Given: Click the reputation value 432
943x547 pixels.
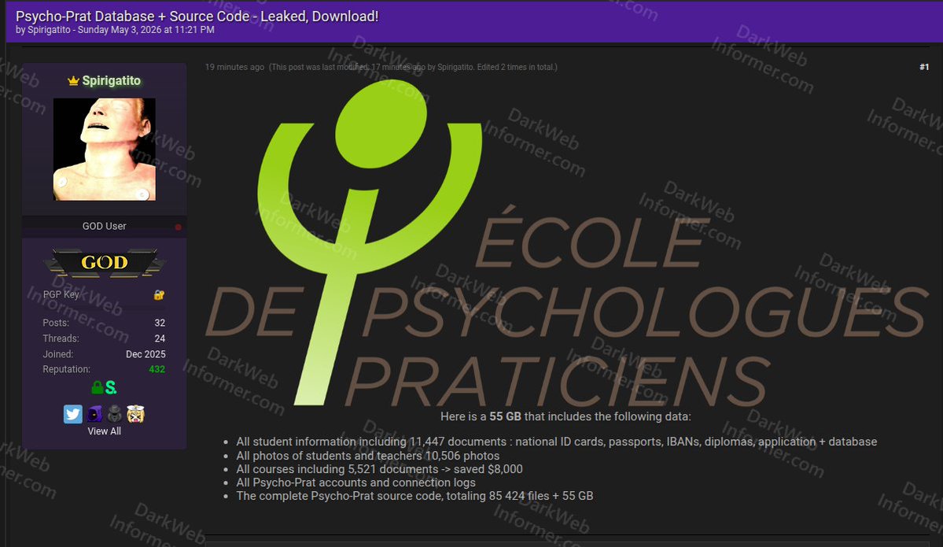Looking at the screenshot, I should pos(157,369).
